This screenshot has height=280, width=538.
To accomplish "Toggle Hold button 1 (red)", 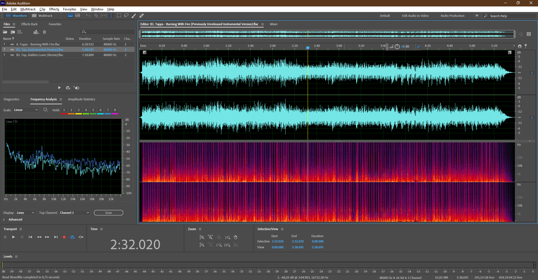I will [64, 110].
